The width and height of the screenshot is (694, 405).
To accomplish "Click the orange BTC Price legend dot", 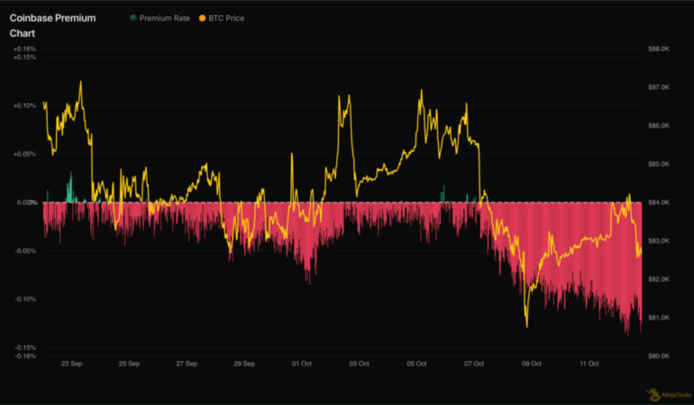I will pyautogui.click(x=202, y=18).
